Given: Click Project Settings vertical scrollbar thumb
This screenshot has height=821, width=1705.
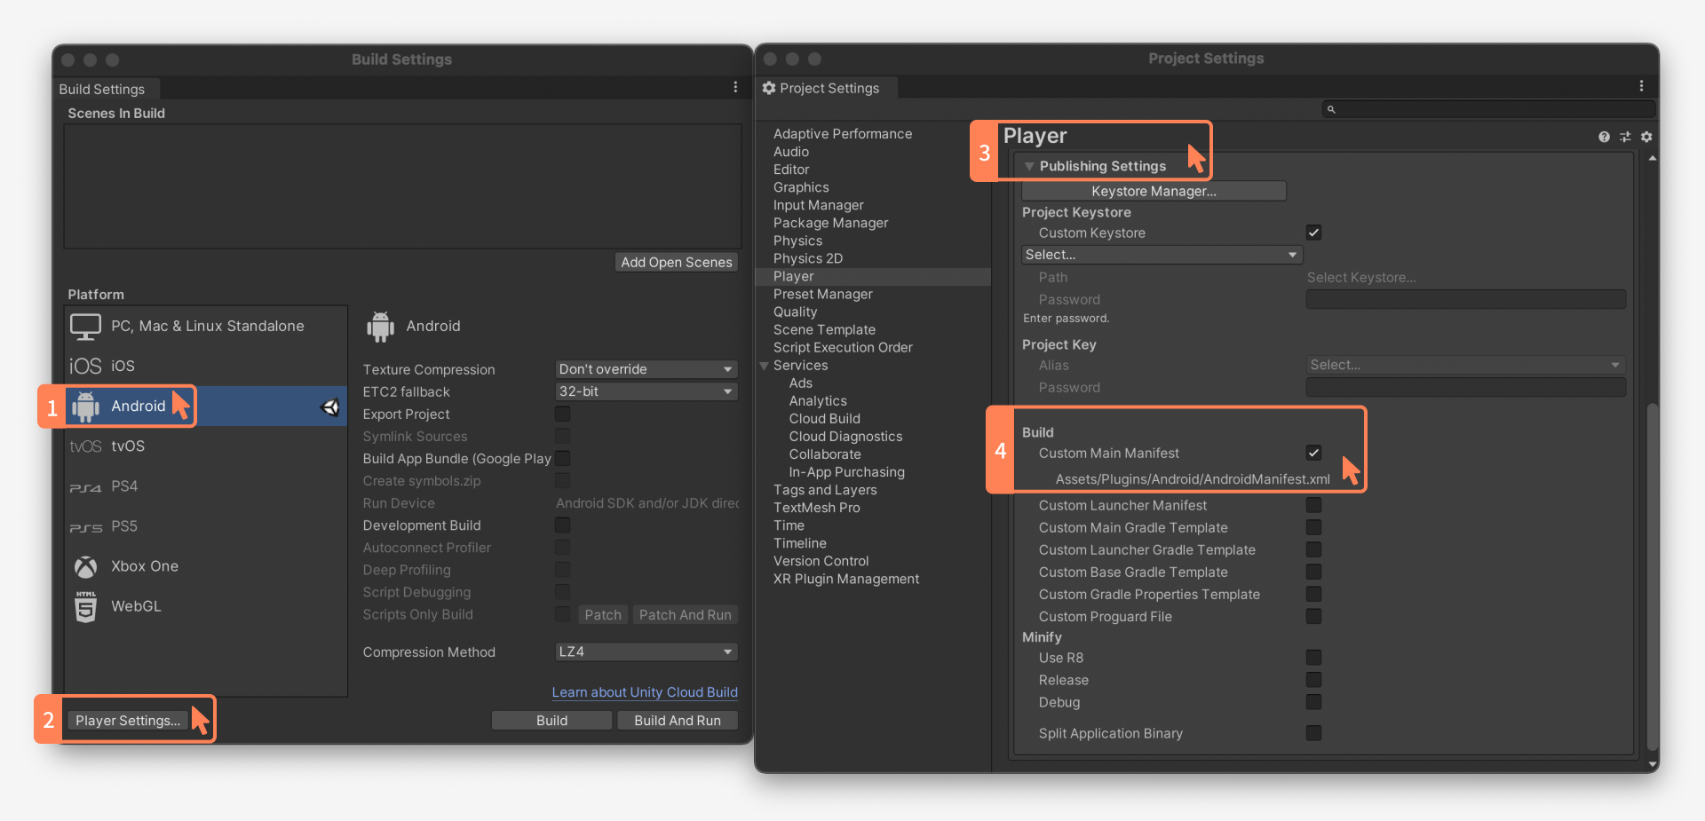Looking at the screenshot, I should pos(1652,577).
